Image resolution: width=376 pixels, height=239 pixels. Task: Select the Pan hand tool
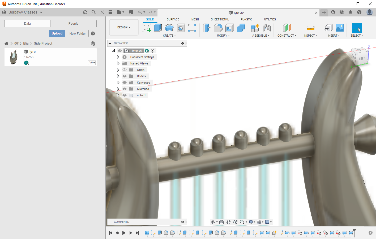coord(228,222)
